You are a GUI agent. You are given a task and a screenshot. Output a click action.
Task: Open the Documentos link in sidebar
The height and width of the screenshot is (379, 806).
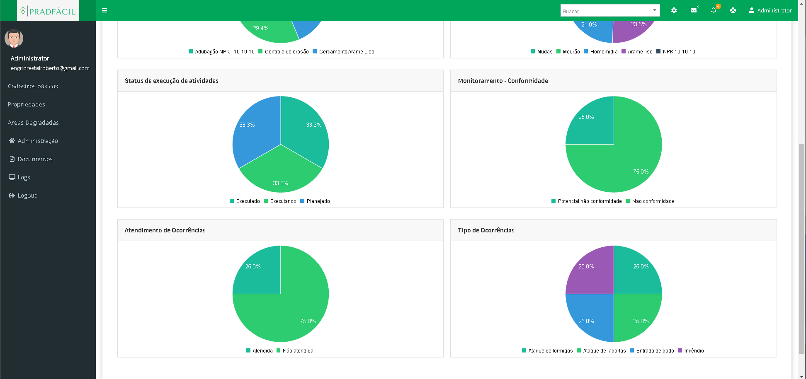[x=35, y=159]
